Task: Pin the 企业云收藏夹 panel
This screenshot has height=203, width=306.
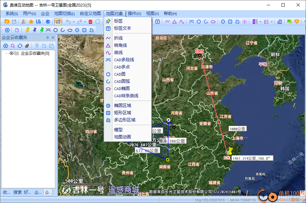Action: tap(47, 38)
